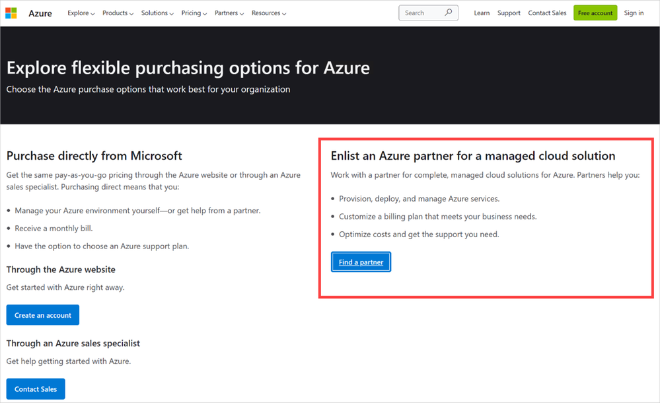Select Contact Sales in the header
Image resolution: width=660 pixels, height=403 pixels.
[547, 13]
